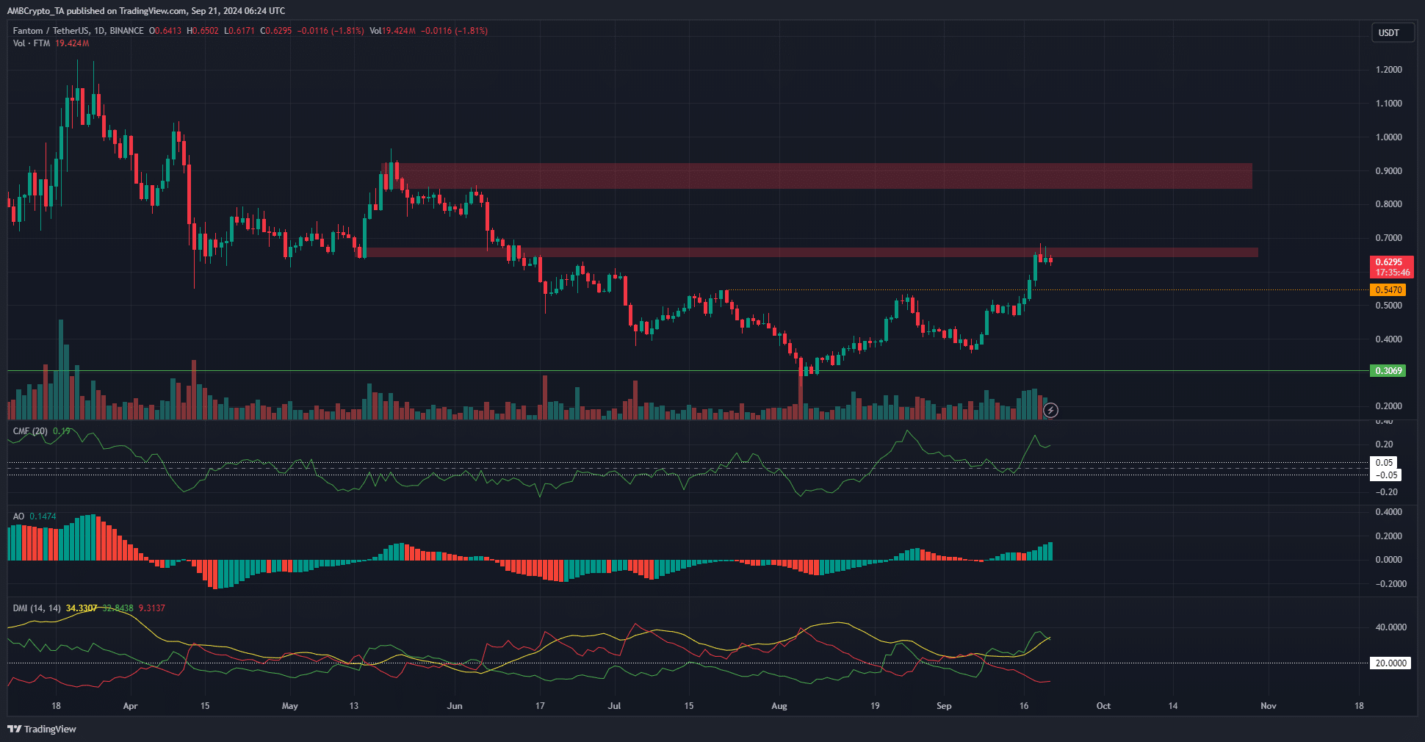Click the AO value 0.1474
1425x742 pixels.
pyautogui.click(x=43, y=516)
